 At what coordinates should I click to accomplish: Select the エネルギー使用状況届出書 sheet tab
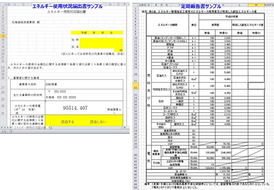pyautogui.click(x=30, y=128)
